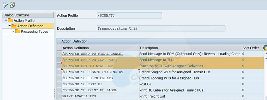Click the table scroll down arrow
The height and width of the screenshot is (100, 267).
point(266,59)
